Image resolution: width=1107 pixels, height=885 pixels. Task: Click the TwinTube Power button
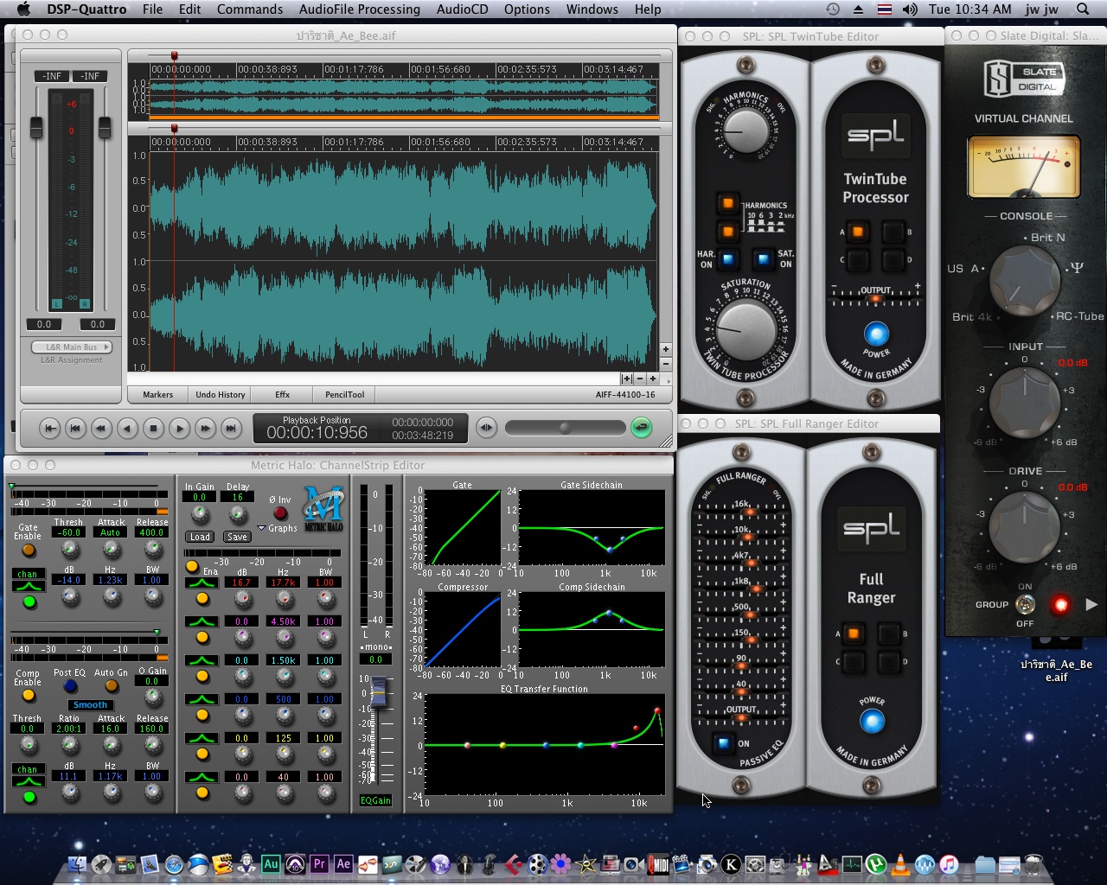tap(876, 334)
